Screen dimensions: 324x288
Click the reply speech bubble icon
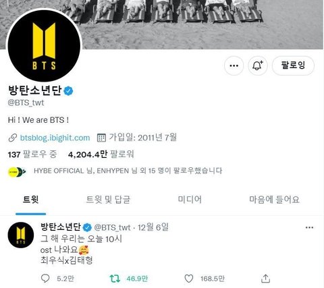45,279
